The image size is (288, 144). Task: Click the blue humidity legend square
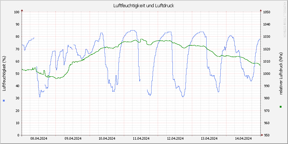tap(4, 100)
